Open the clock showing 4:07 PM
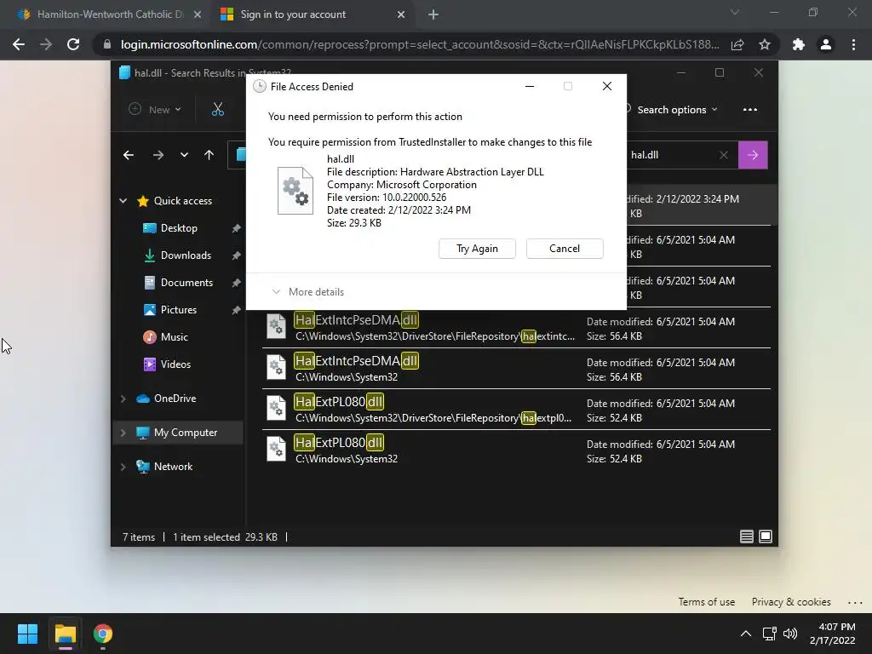Image resolution: width=872 pixels, height=654 pixels. coord(833,634)
